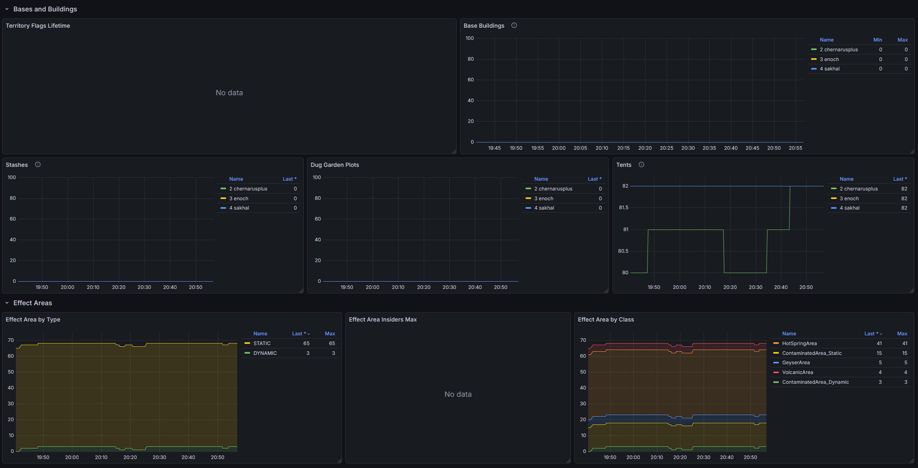The image size is (918, 468).
Task: Click info icon beside Base Buildings title
Action: click(514, 25)
